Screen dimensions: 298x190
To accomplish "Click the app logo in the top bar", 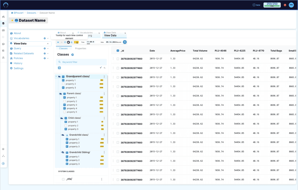I will (6, 5).
